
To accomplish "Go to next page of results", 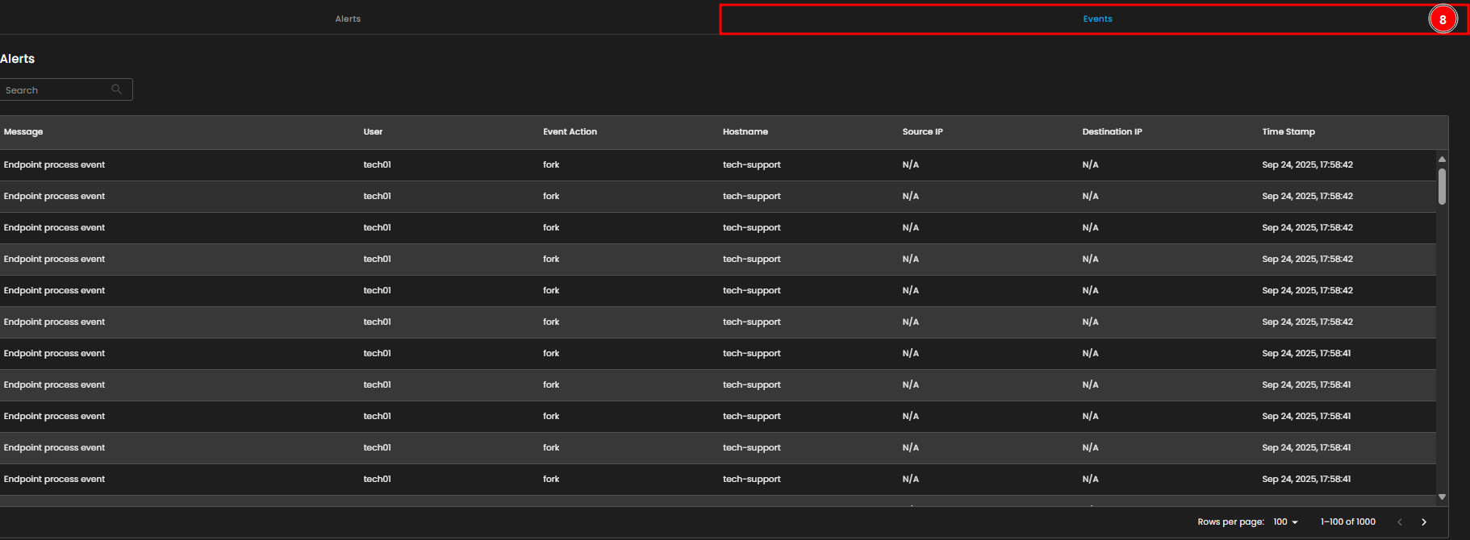I will pyautogui.click(x=1424, y=522).
